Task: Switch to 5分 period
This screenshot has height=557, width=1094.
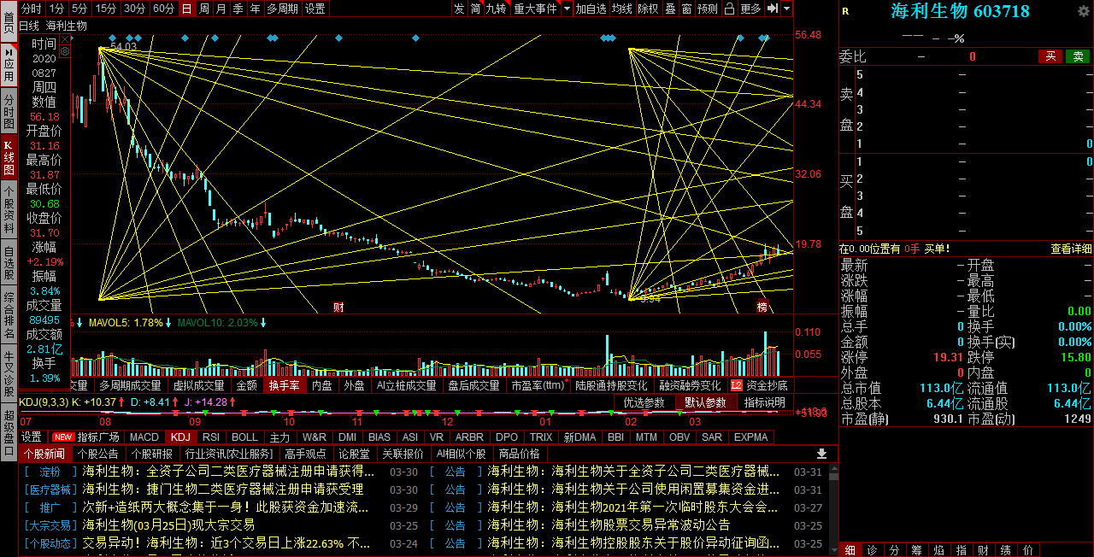Action: pyautogui.click(x=79, y=9)
